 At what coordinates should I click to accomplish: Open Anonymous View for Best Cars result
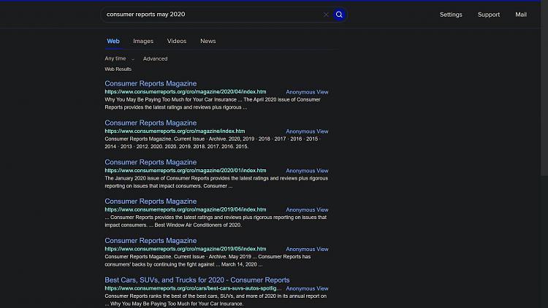307,289
